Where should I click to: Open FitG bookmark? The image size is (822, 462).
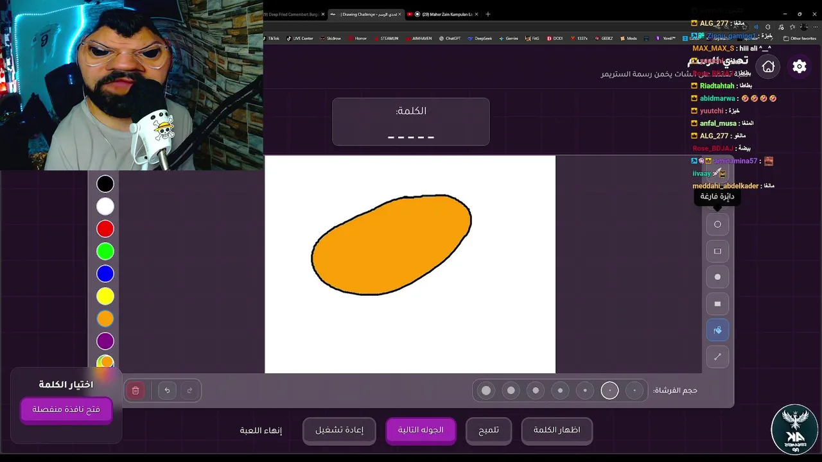coord(532,38)
